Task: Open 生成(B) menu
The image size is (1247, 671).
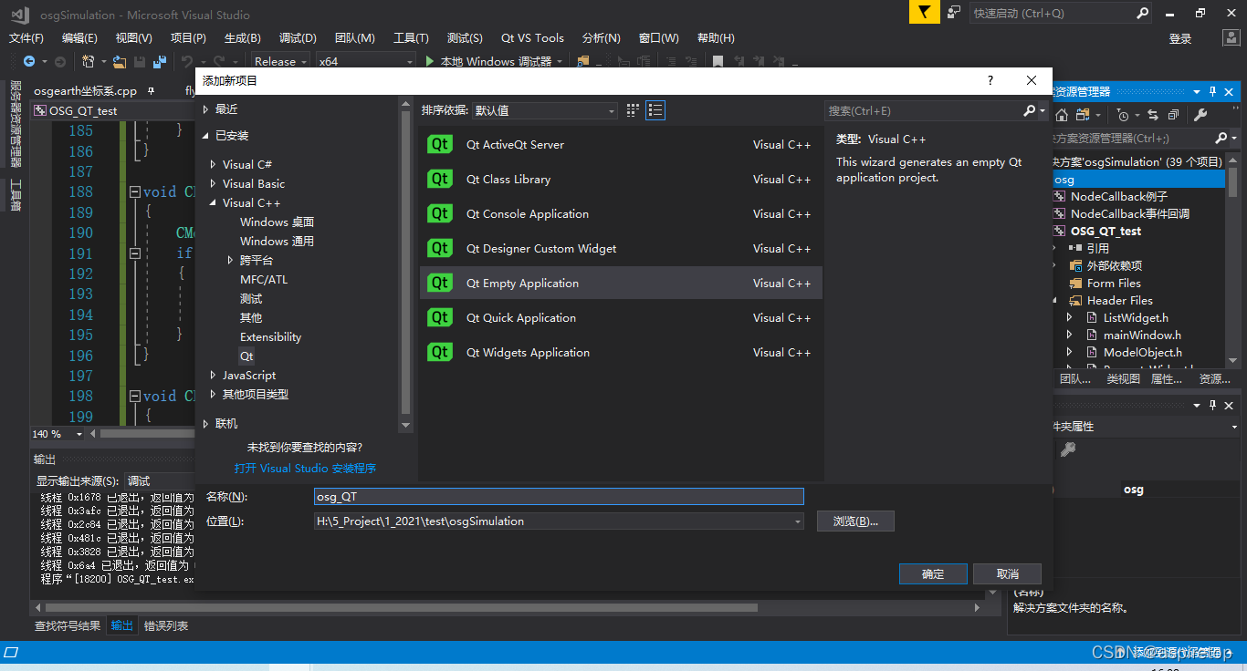Action: [243, 37]
